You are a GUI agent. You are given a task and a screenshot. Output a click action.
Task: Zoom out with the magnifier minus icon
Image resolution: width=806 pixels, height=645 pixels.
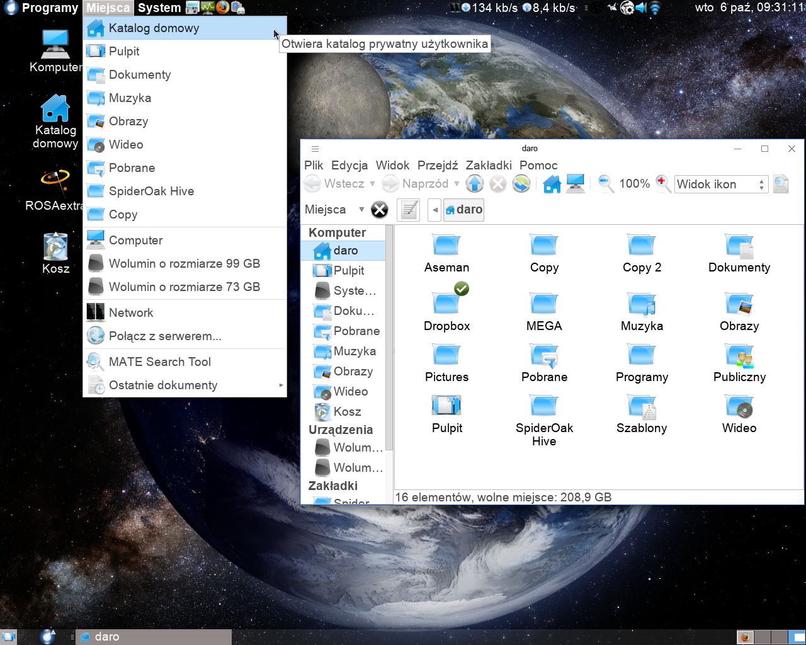pos(606,184)
